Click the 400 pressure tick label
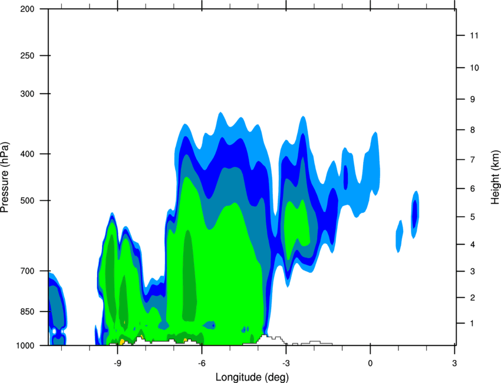The width and height of the screenshot is (501, 383). [27, 154]
